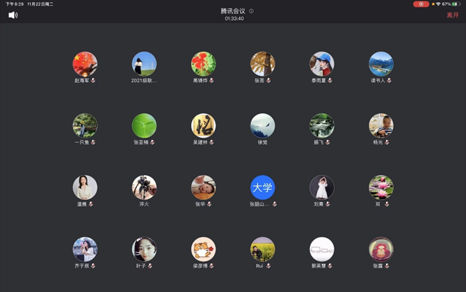Tap the meeting title 腾讯会议
Image resolution: width=466 pixels, height=292 pixels.
tap(233, 11)
